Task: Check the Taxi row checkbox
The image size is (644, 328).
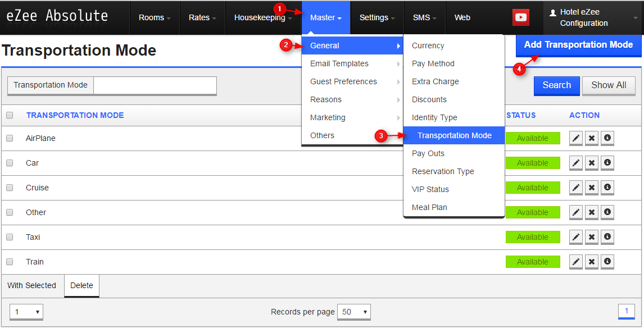Action: [10, 237]
